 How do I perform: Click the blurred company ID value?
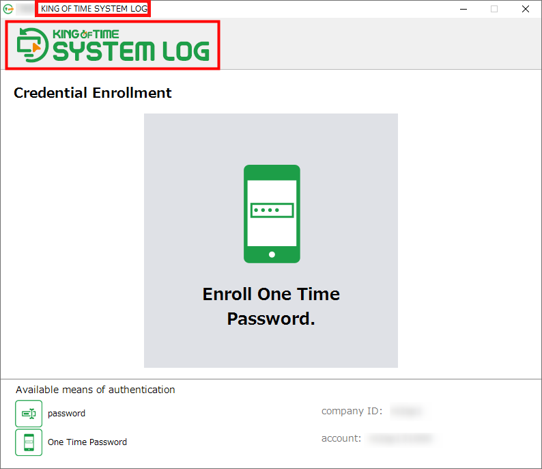tap(407, 411)
